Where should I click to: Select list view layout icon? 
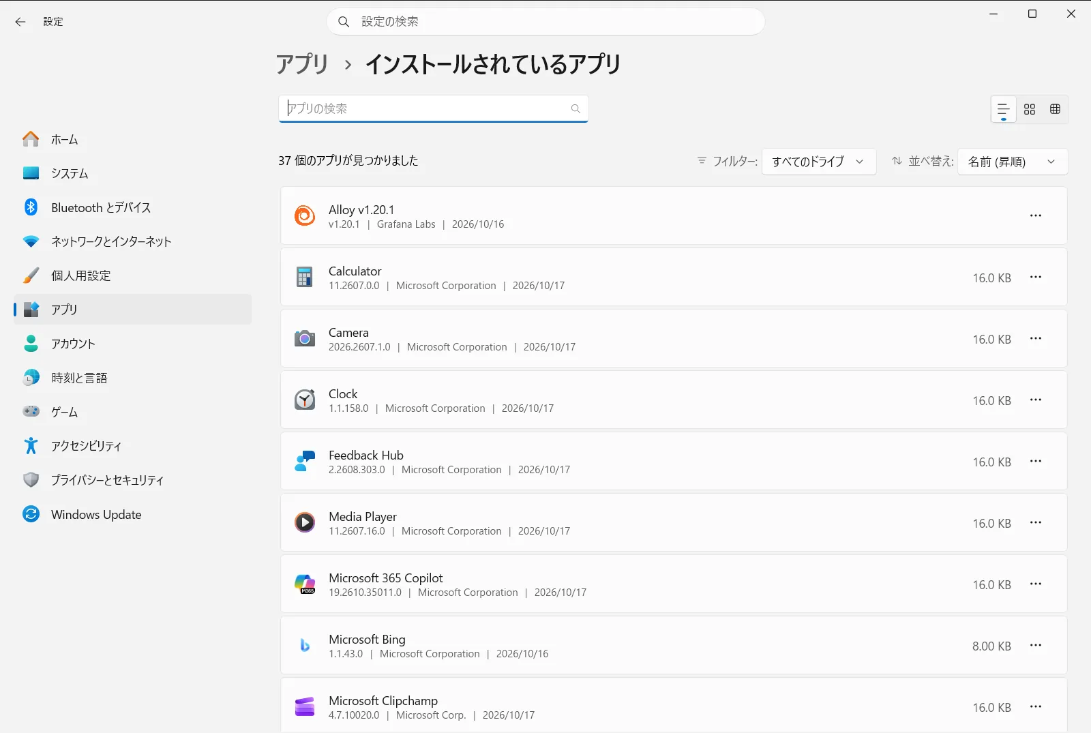1003,109
